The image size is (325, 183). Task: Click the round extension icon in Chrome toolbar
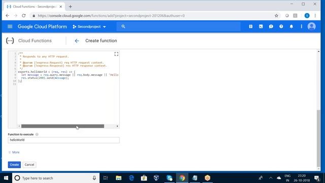[287, 16]
